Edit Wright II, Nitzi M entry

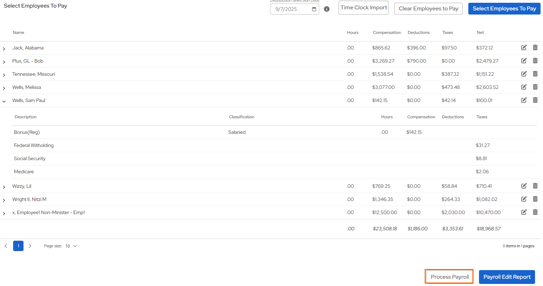point(524,199)
